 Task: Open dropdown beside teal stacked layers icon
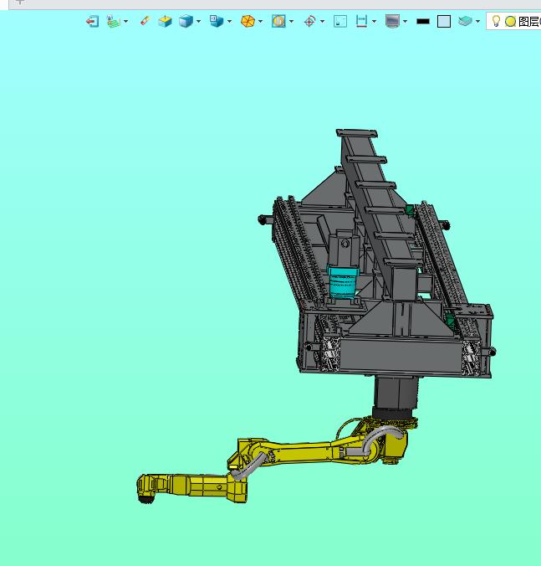click(478, 21)
